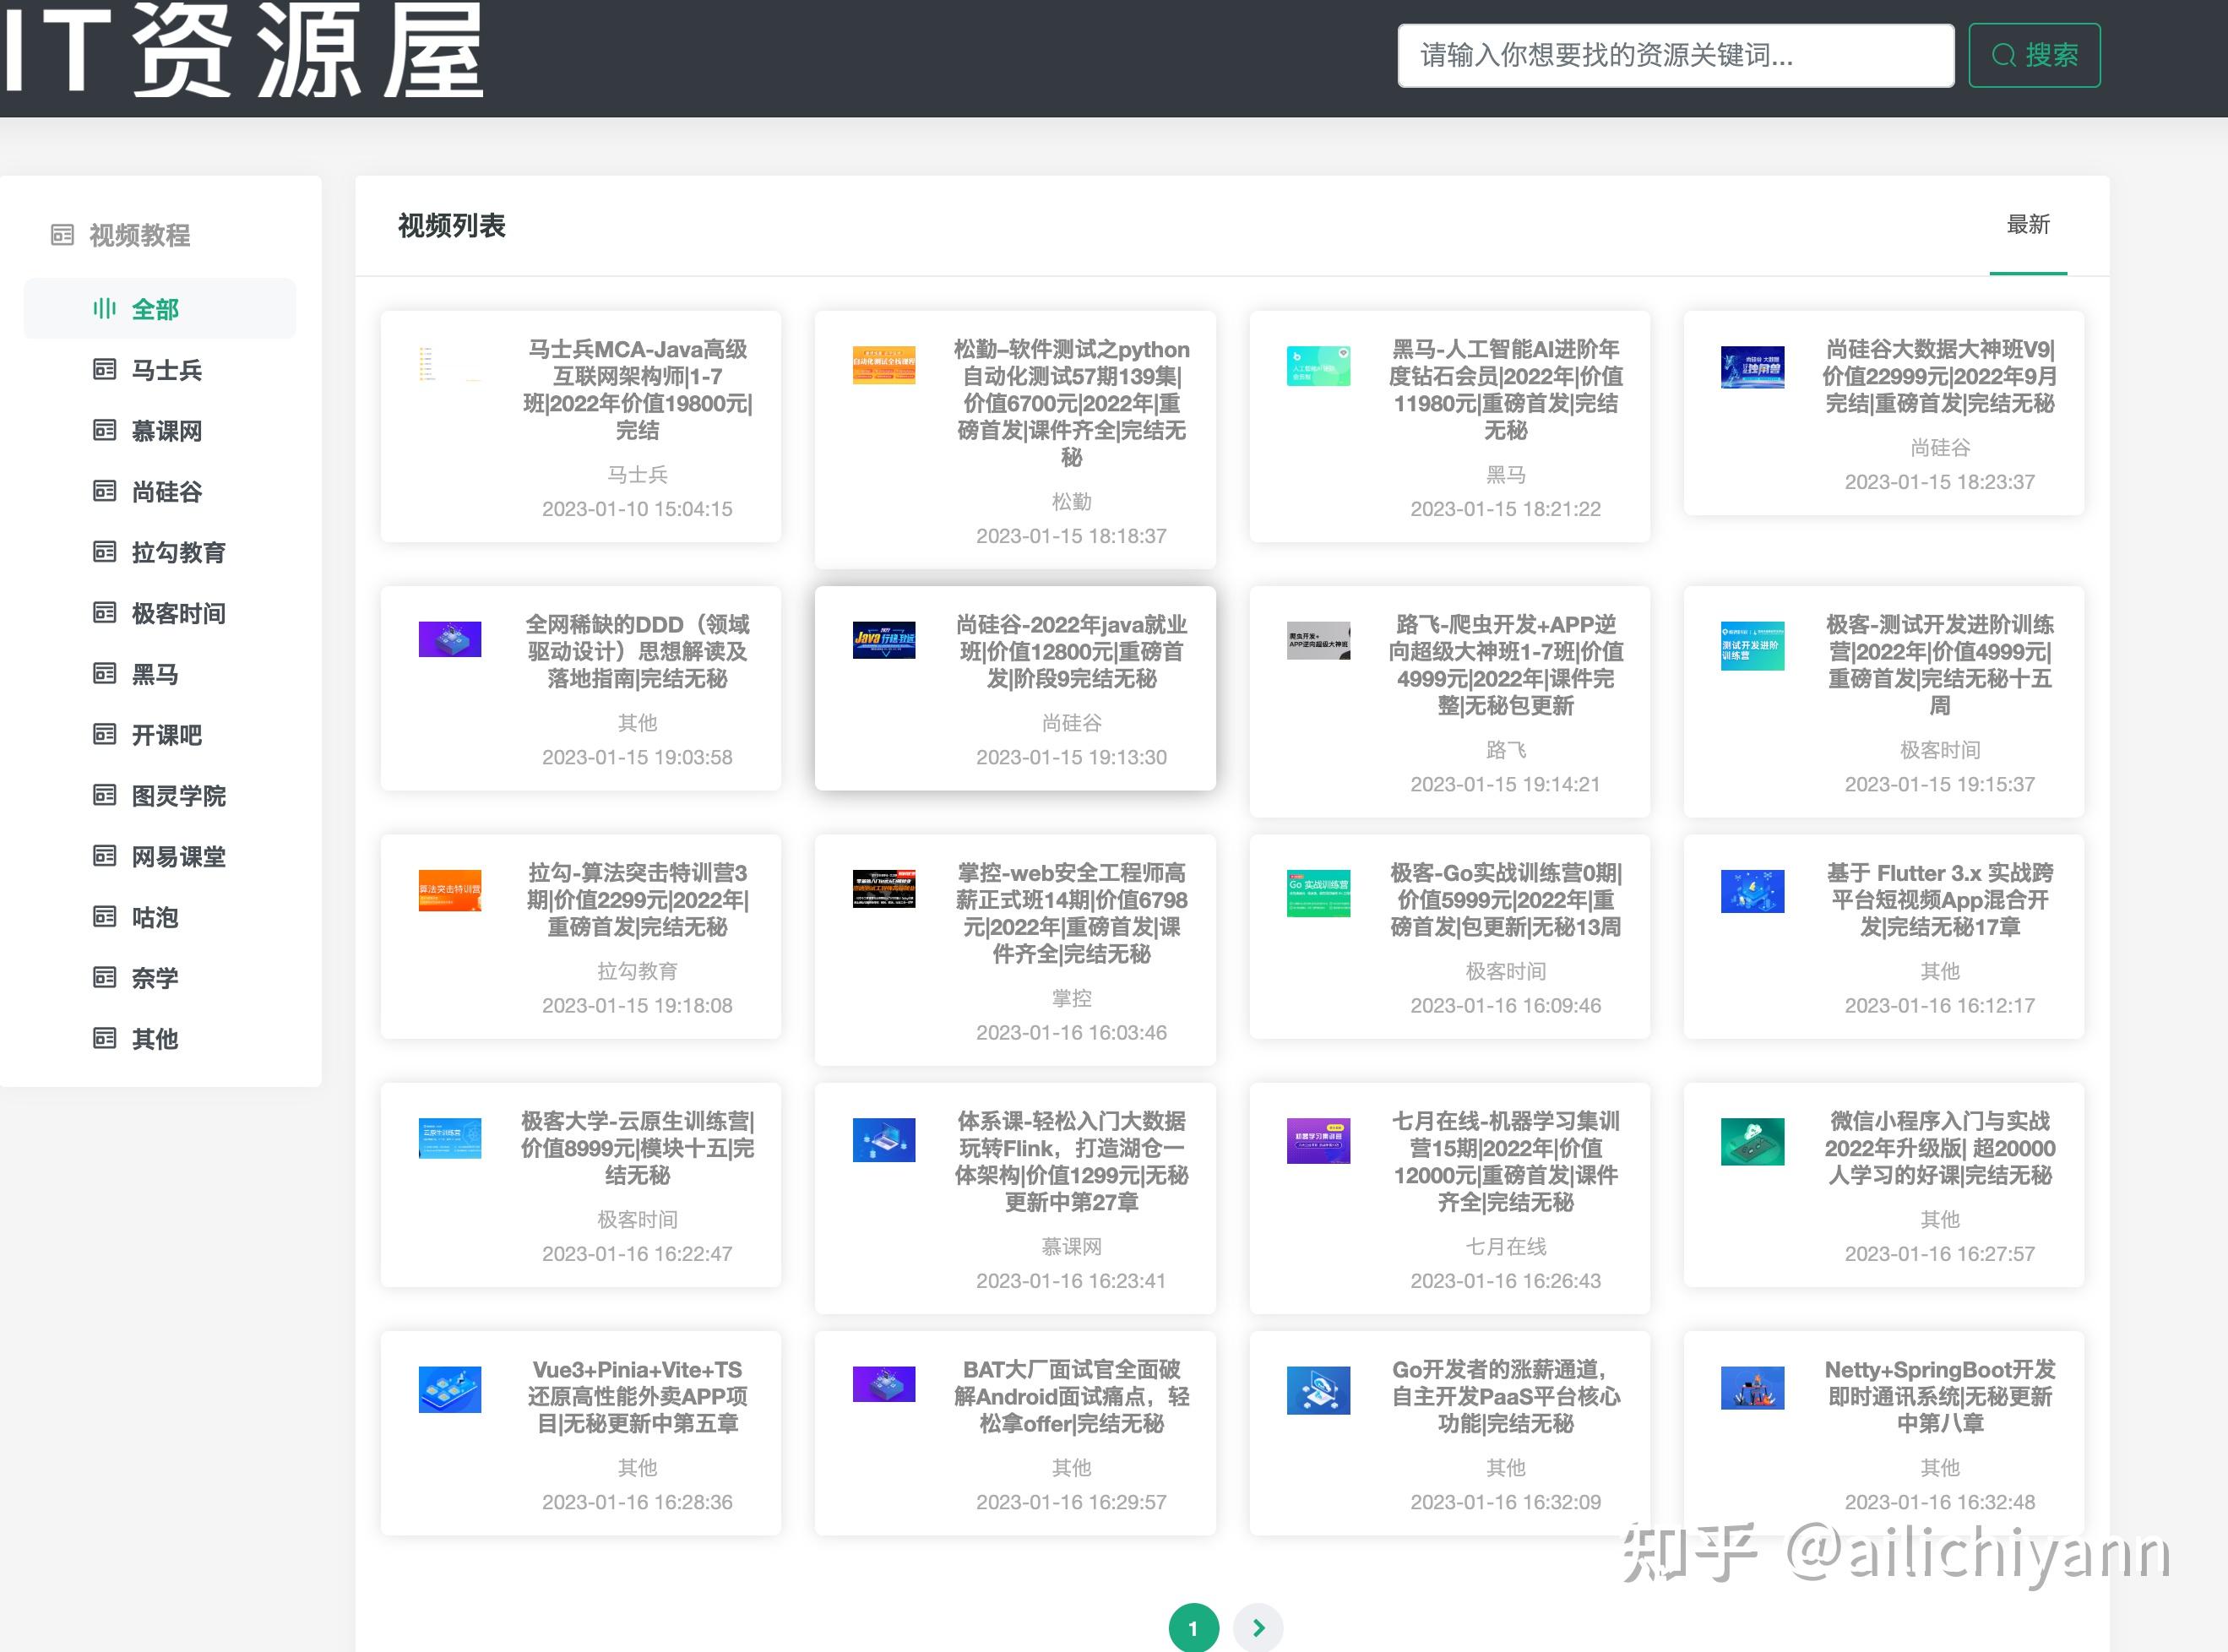Click the 视频教程 header icon in the sidebar
Viewport: 2228px width, 1652px height.
pos(62,235)
